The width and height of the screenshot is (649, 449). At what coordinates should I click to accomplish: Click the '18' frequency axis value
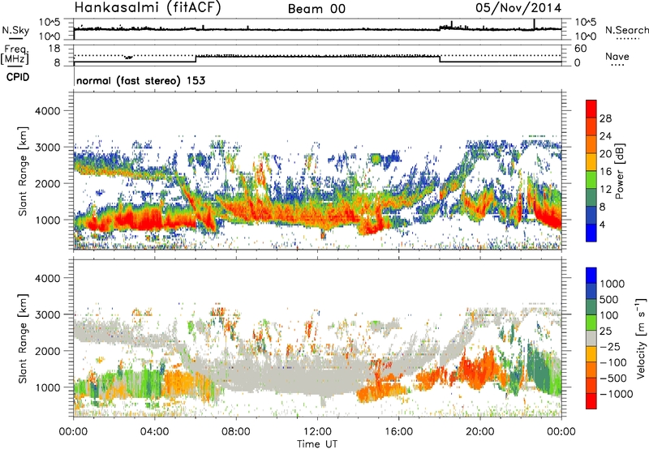(54, 48)
